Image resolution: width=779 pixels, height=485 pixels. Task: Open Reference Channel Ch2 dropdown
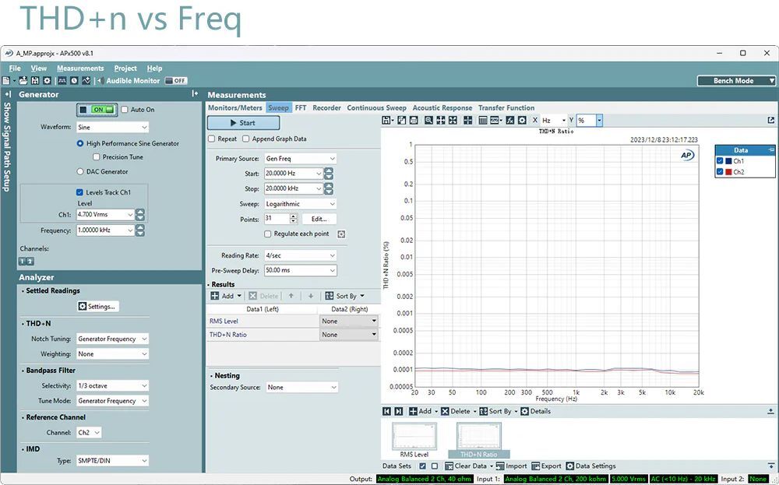pos(89,432)
